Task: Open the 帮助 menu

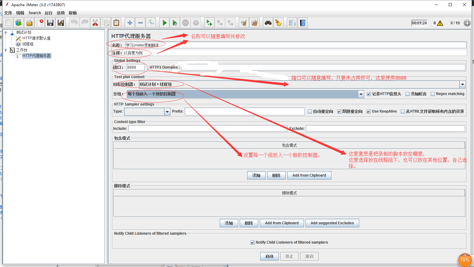Action: [73, 13]
